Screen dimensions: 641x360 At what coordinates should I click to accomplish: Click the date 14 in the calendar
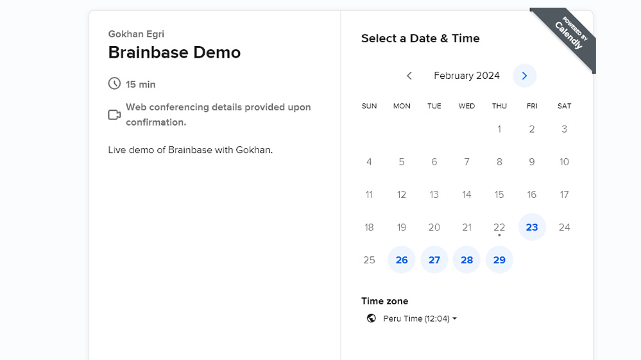466,194
